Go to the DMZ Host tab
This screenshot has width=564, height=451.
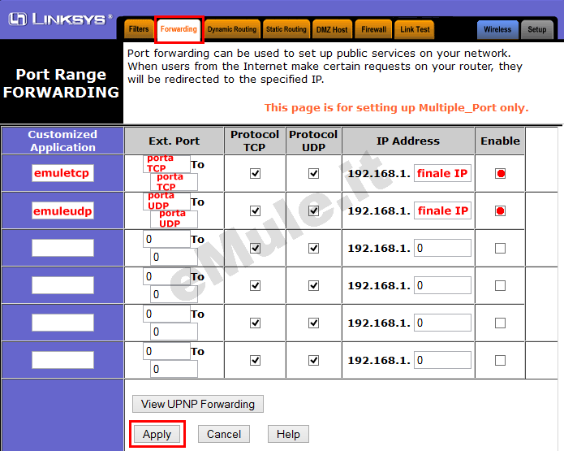click(332, 29)
